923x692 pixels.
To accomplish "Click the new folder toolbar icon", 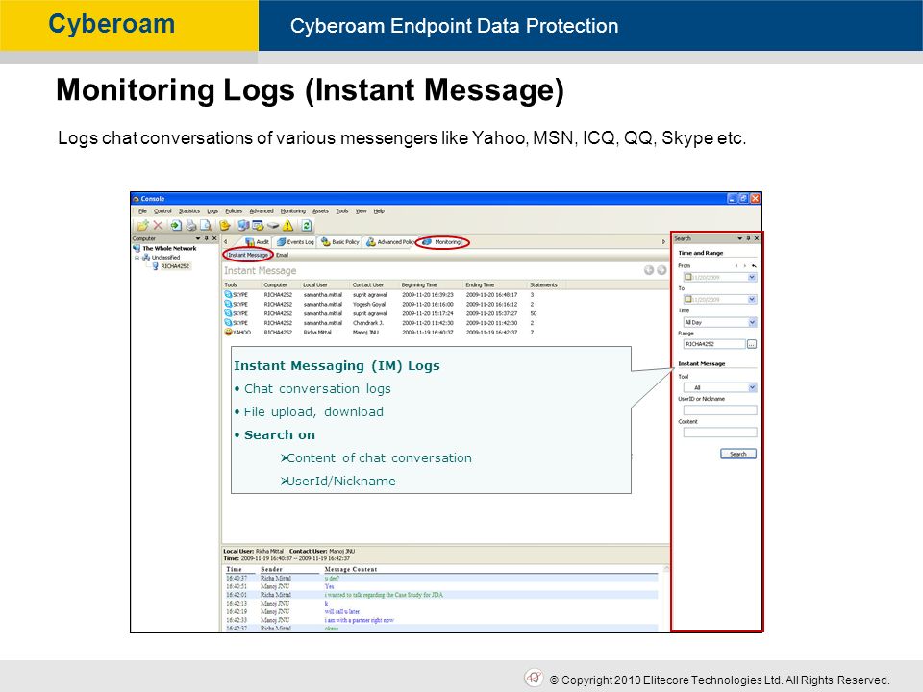I will (x=141, y=225).
